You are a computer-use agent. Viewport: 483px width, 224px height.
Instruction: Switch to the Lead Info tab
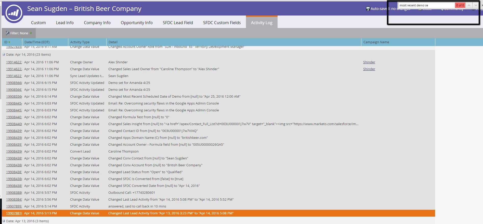coord(65,23)
